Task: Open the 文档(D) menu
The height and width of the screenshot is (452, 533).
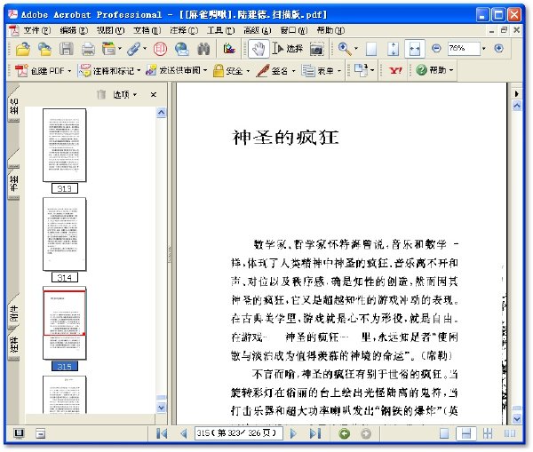Action: click(x=147, y=30)
